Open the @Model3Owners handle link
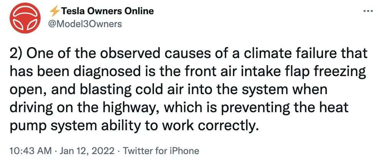The image size is (384, 167). click(84, 24)
